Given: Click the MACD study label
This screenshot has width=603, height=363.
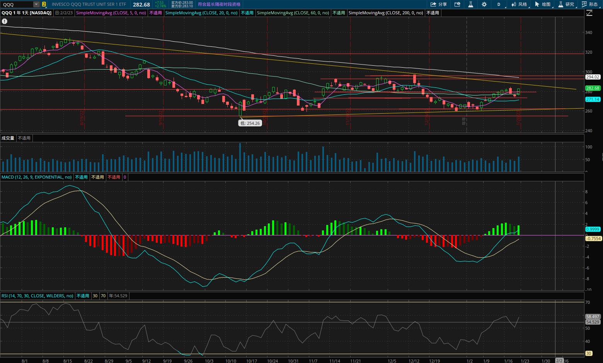Looking at the screenshot, I should [36, 177].
